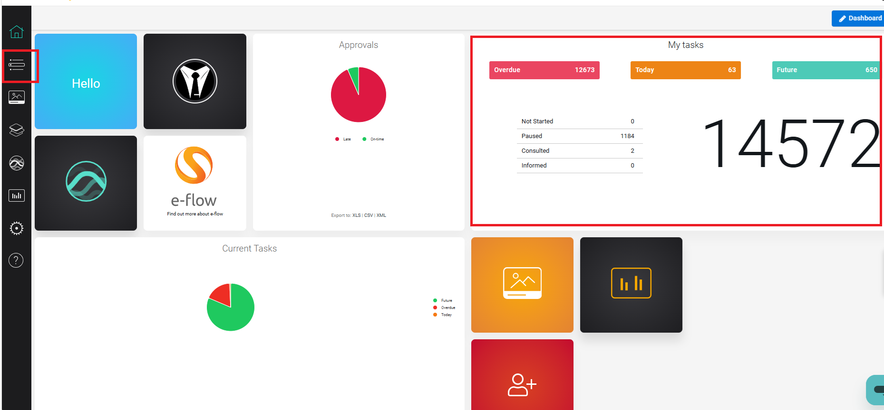Export approvals to CSV
Viewport: 884px width, 410px height.
(369, 215)
